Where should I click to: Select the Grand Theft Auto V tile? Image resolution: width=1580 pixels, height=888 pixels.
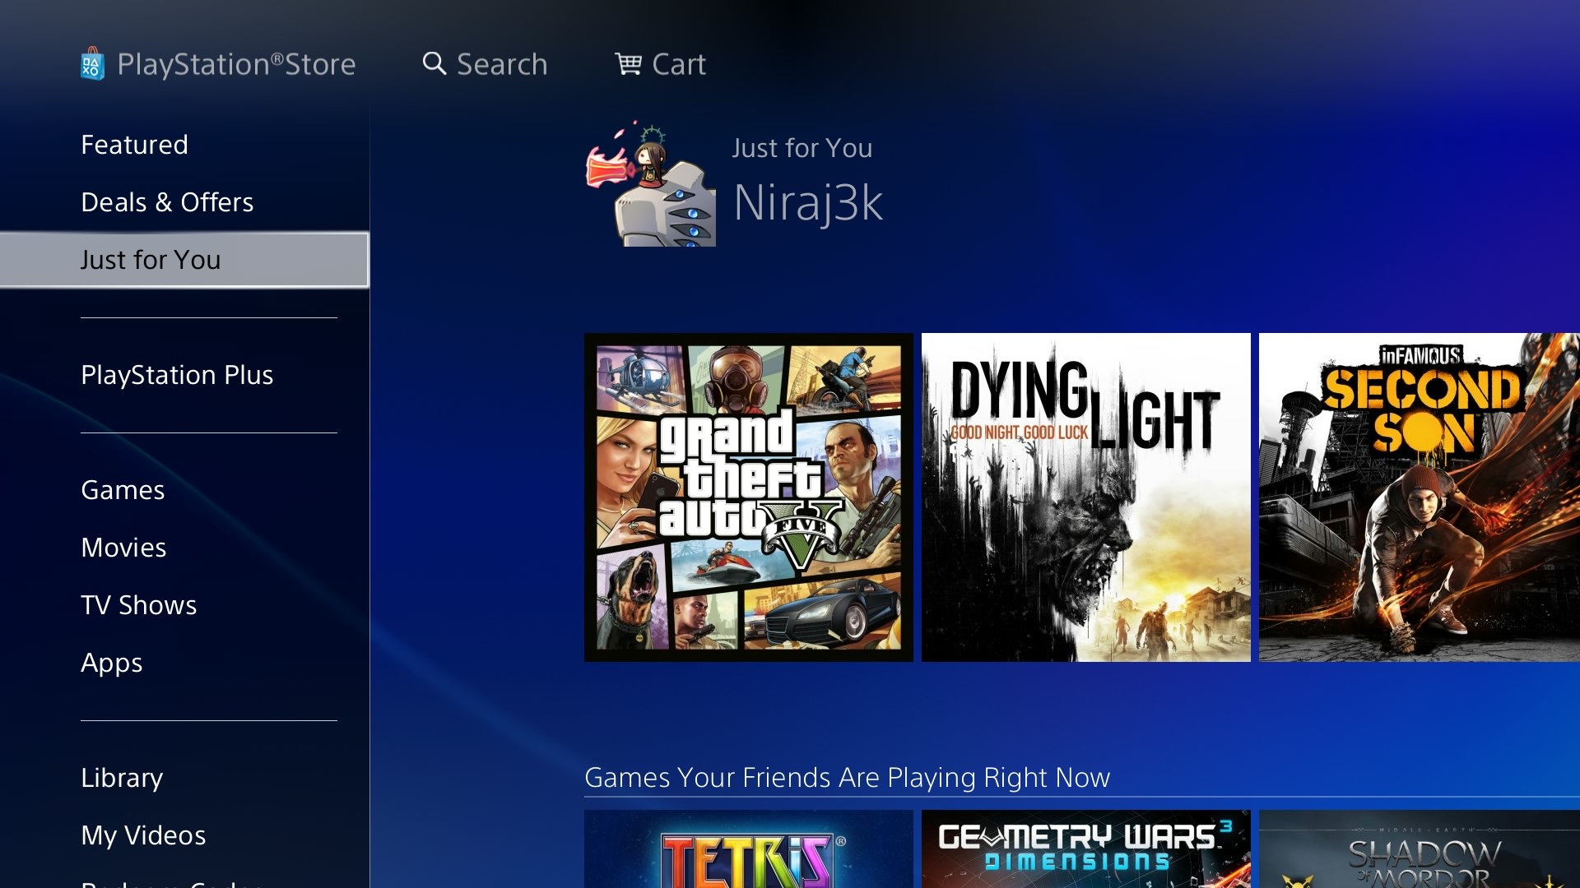(748, 497)
